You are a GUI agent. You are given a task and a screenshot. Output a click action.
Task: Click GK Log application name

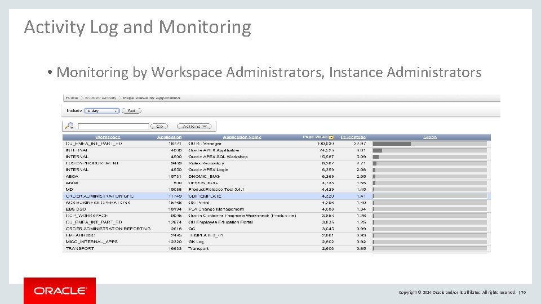click(196, 242)
